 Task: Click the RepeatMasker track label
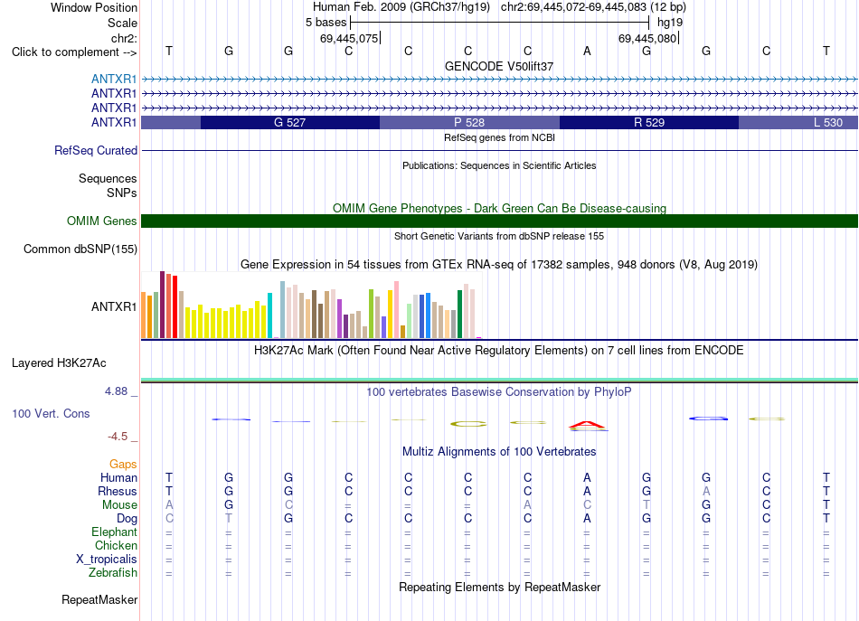pyautogui.click(x=99, y=599)
